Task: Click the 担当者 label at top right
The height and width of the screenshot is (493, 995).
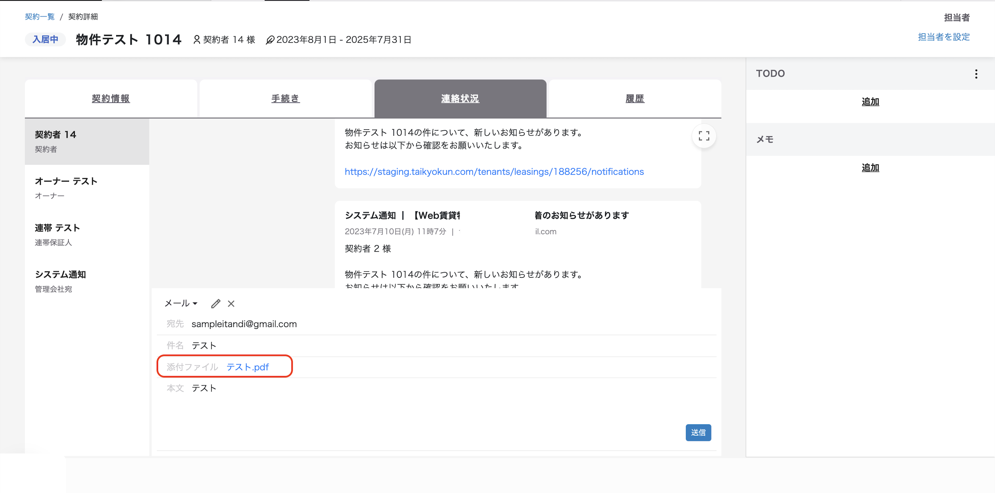Action: 957,17
